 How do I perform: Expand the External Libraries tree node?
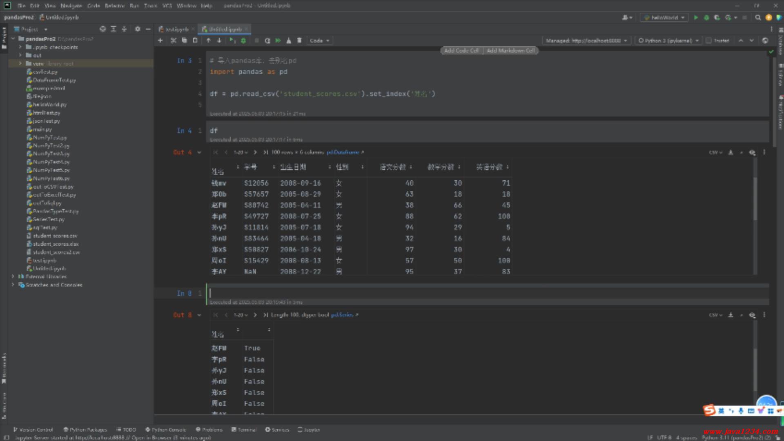click(13, 276)
